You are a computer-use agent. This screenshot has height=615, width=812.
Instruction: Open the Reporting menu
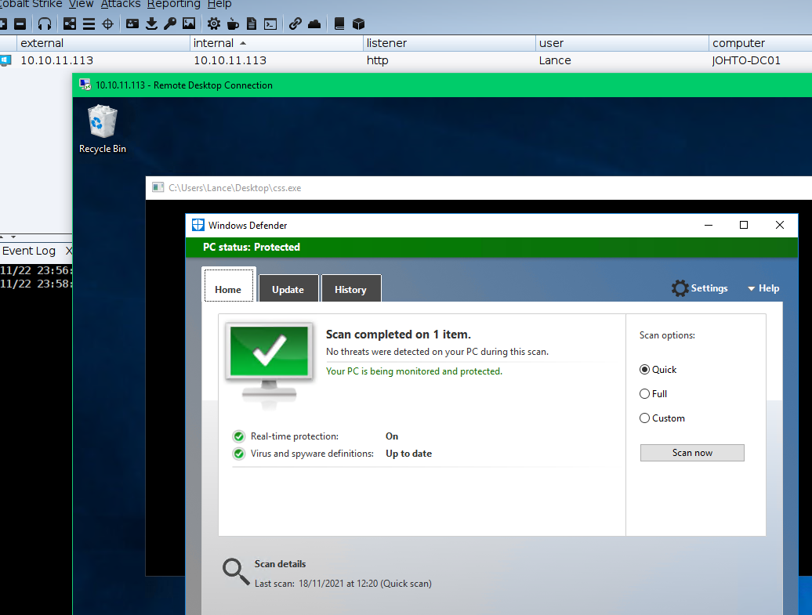click(173, 4)
